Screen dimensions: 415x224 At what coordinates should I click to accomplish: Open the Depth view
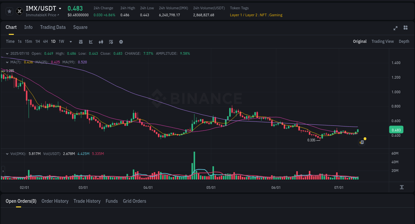[404, 41]
